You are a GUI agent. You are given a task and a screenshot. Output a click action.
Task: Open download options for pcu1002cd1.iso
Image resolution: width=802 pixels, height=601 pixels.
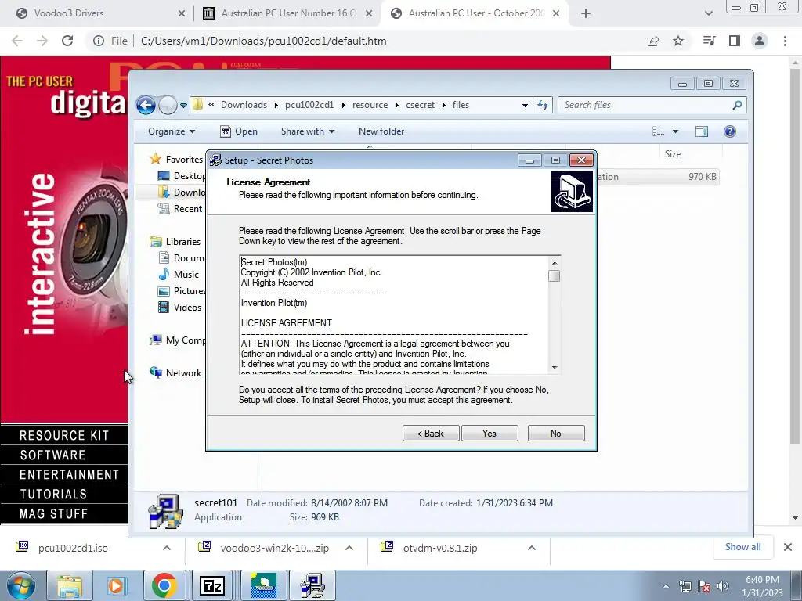coord(167,548)
